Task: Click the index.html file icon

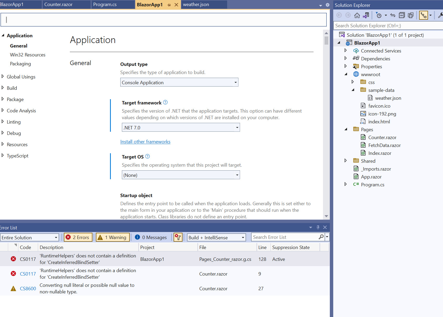Action: tap(363, 121)
